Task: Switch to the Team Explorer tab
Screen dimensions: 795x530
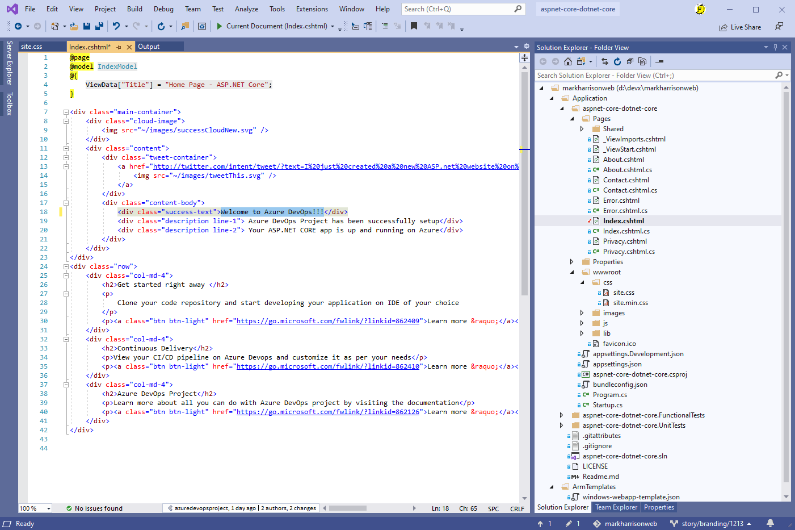Action: [616, 507]
